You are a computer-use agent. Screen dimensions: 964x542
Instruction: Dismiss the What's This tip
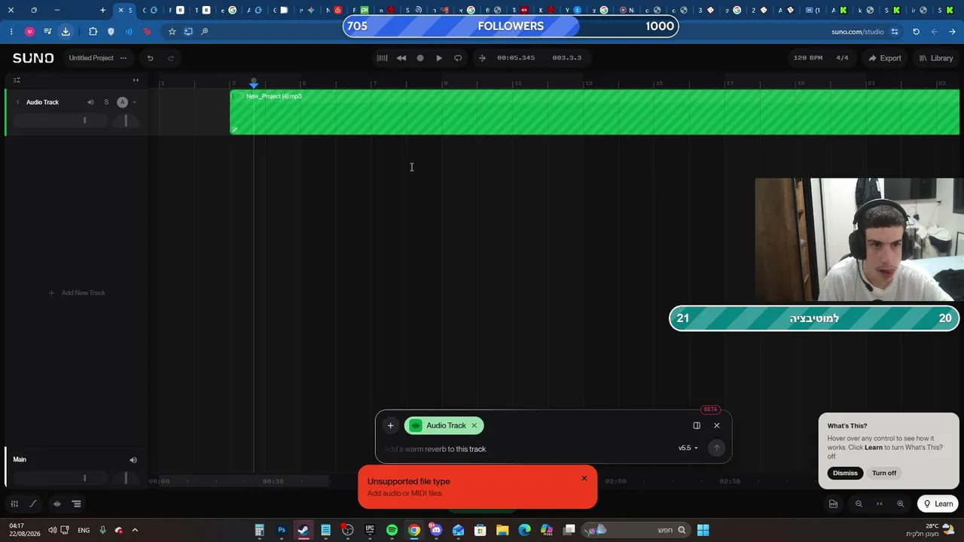point(845,473)
